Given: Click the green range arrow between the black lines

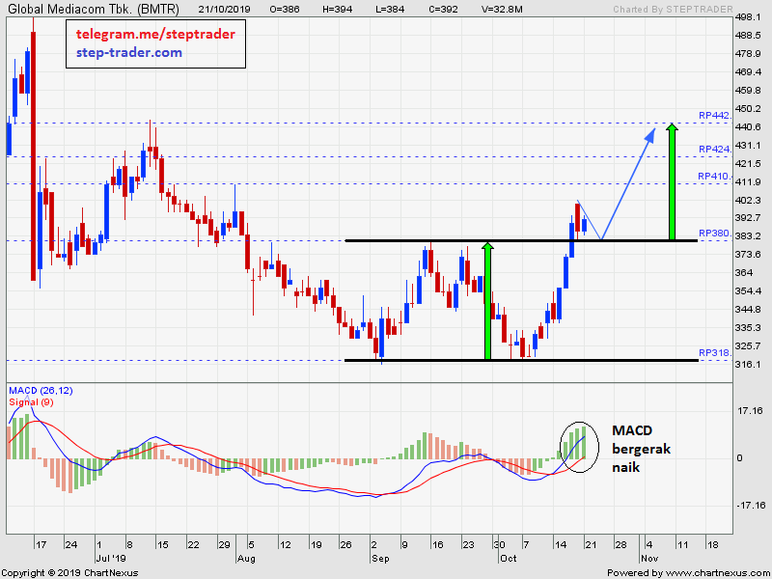Looking at the screenshot, I should click(487, 301).
